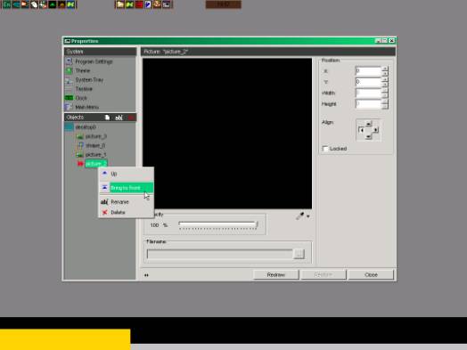The width and height of the screenshot is (467, 350).
Task: Enable the Locked checkbox
Action: click(325, 149)
